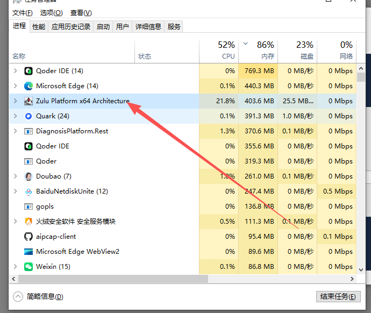
Task: Click the horizontal scrollbar thumb
Action: [x=113, y=279]
